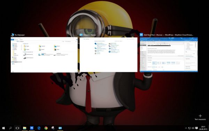Switch to the Add New Post Maxthon thumbnail
The width and height of the screenshot is (209, 131).
169,55
